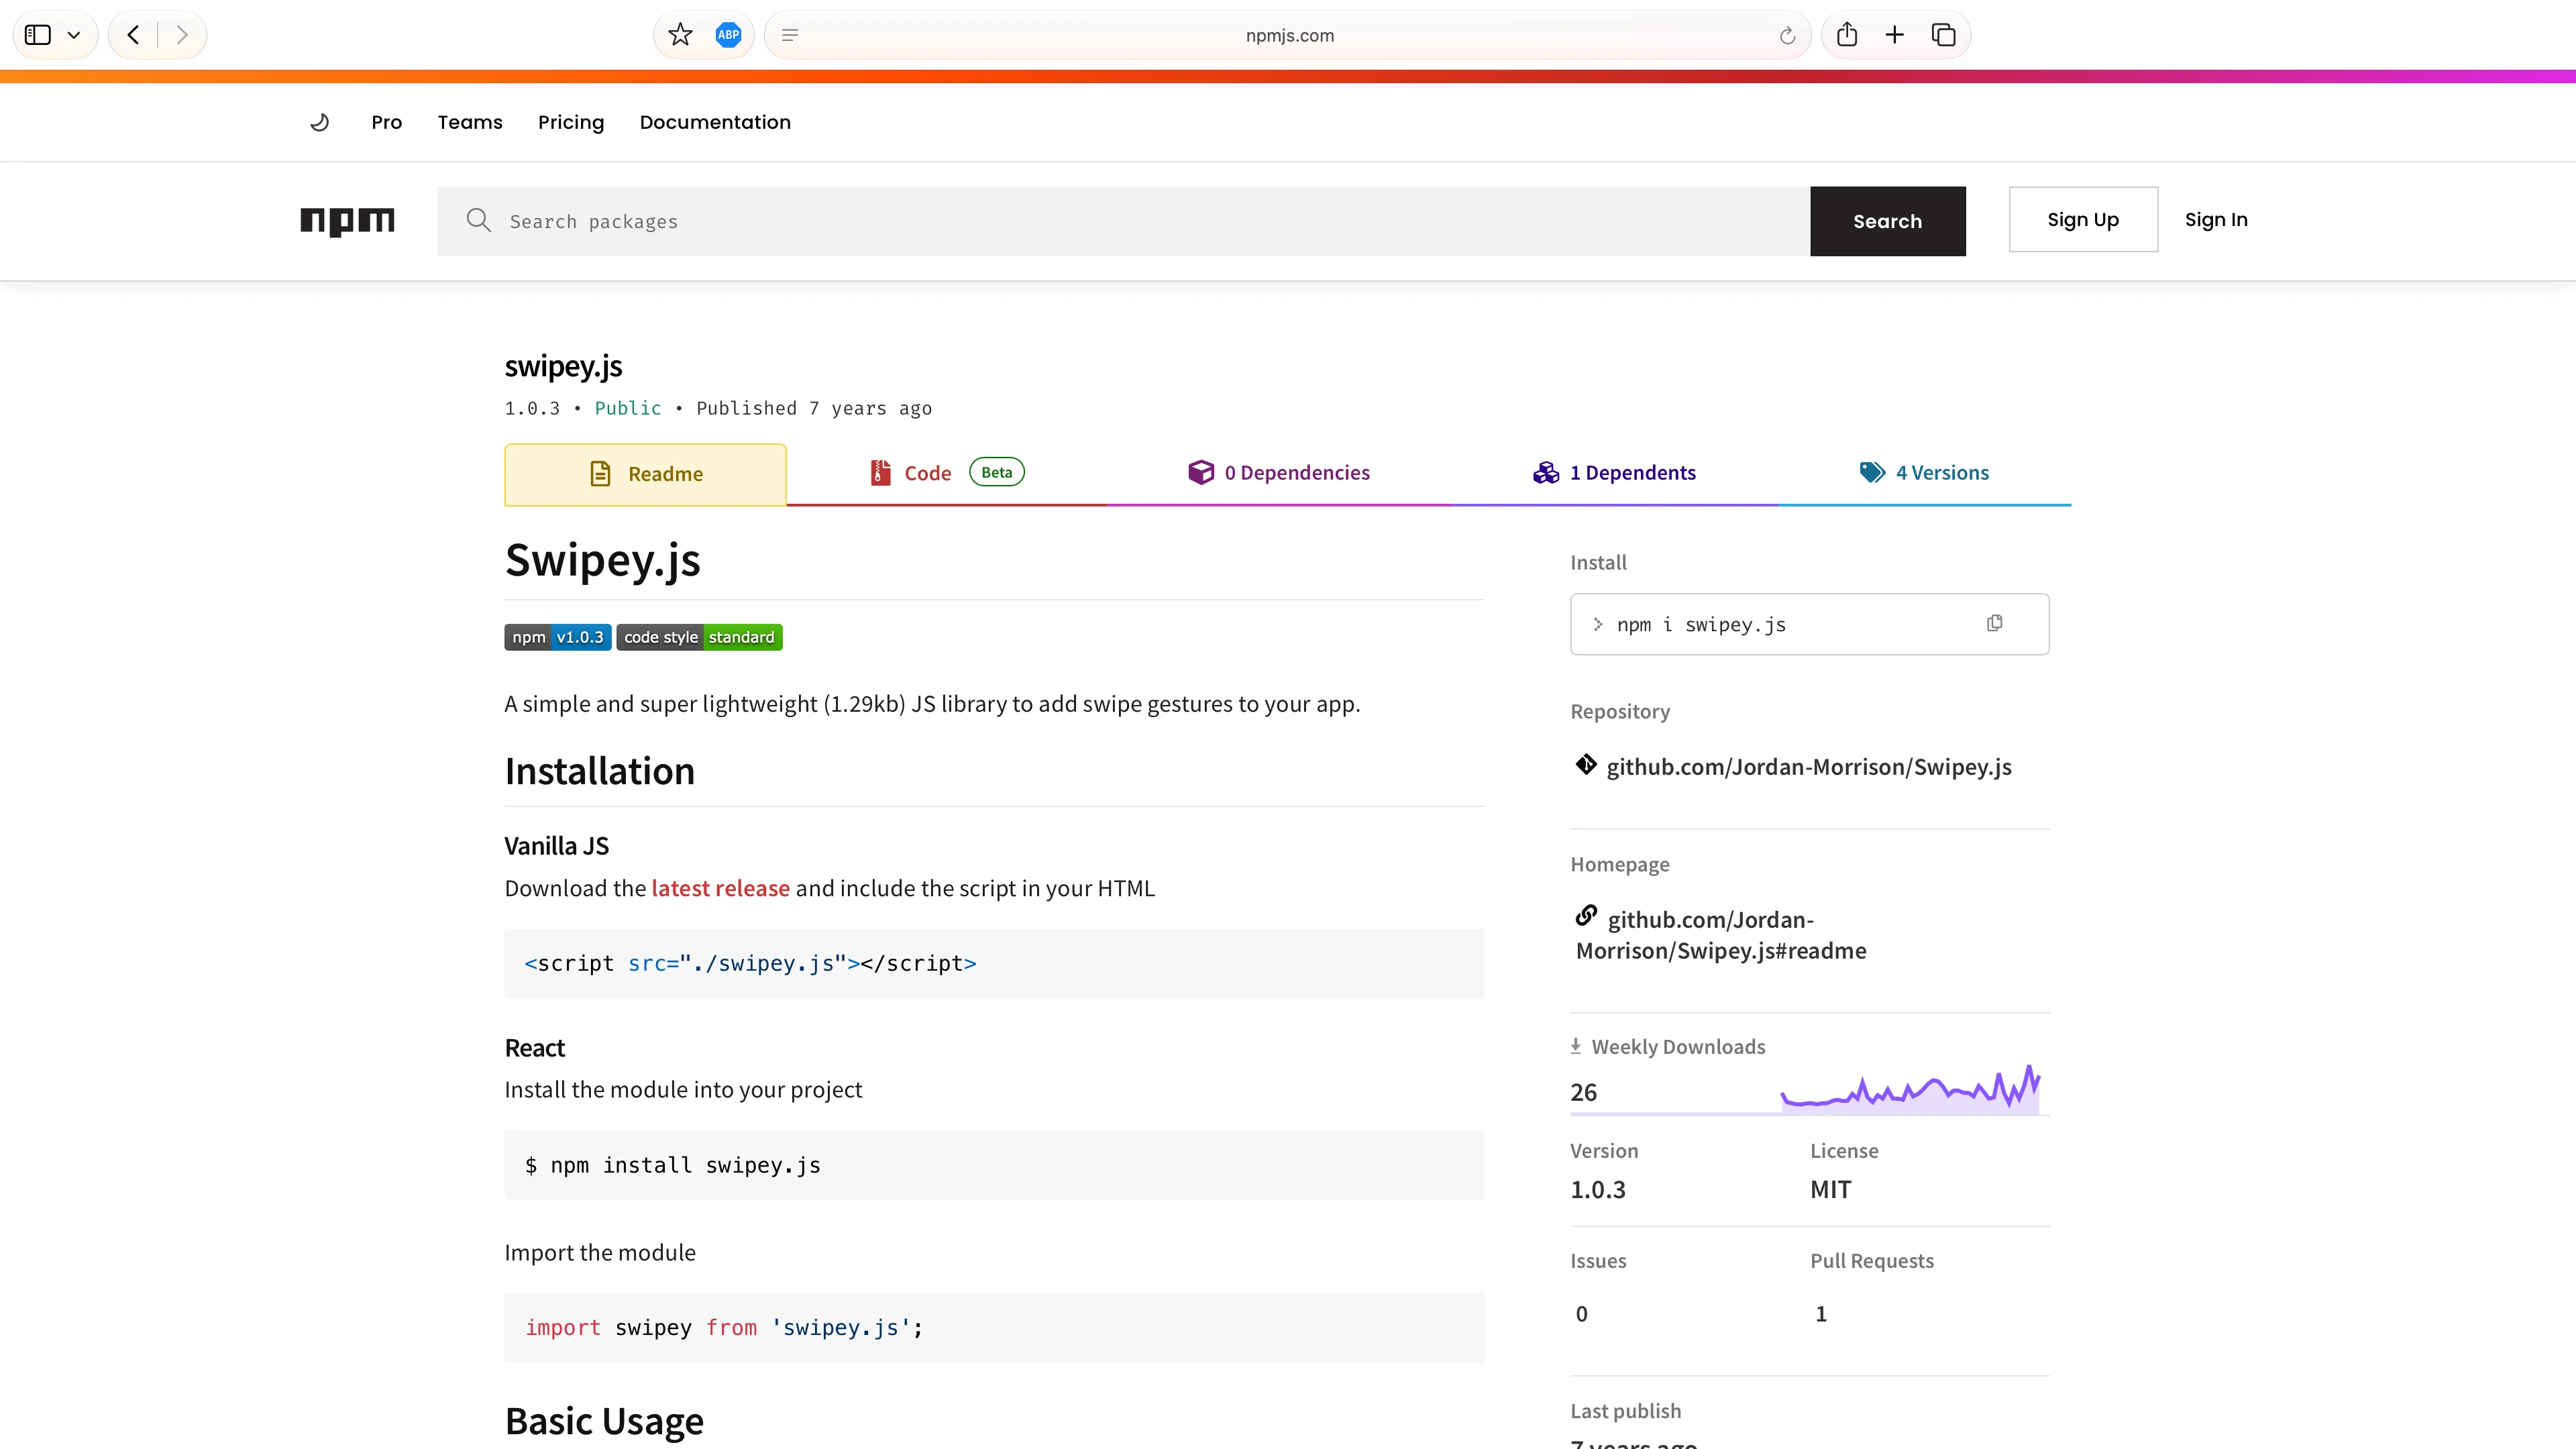Screen dimensions: 2576x1449
Task: Open the latest release link
Action: [x=720, y=888]
